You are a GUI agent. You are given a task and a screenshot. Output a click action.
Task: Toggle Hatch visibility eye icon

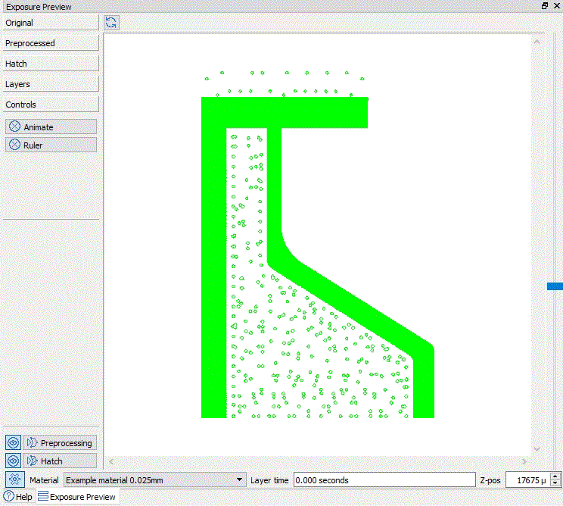(14, 461)
